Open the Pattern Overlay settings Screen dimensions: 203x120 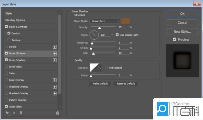tap(18, 100)
